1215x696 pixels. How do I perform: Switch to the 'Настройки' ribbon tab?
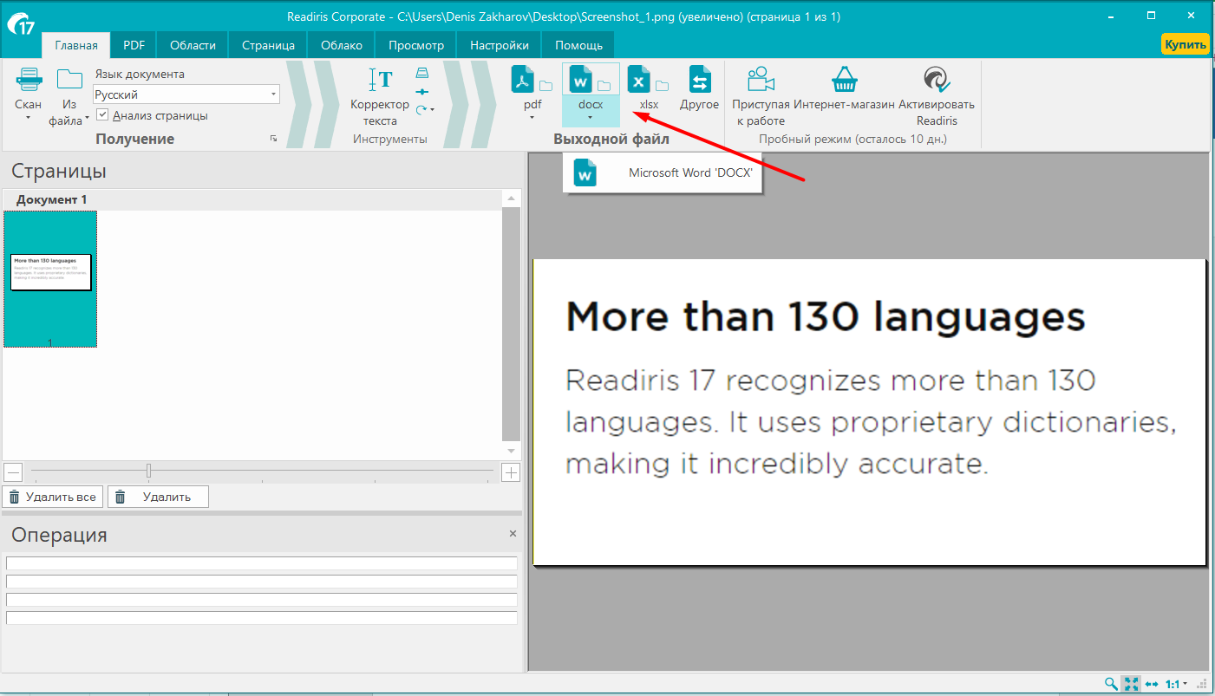[x=500, y=46]
